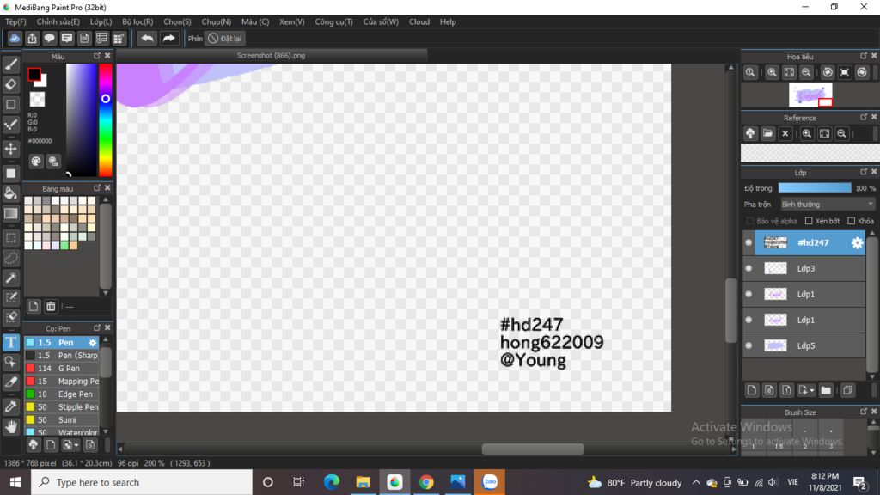
Task: Enable the Khóa lock checkbox
Action: [x=852, y=221]
